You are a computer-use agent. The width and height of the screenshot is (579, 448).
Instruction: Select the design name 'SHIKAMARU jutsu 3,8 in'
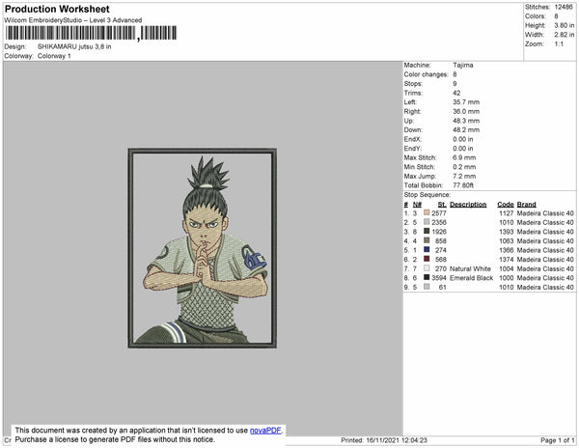[74, 47]
